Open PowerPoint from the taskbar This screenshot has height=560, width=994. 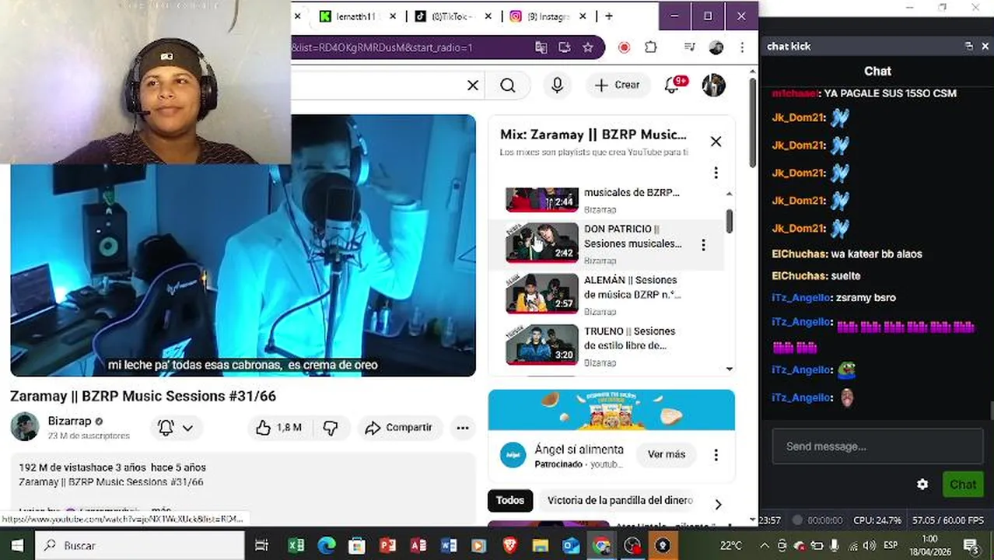(387, 545)
